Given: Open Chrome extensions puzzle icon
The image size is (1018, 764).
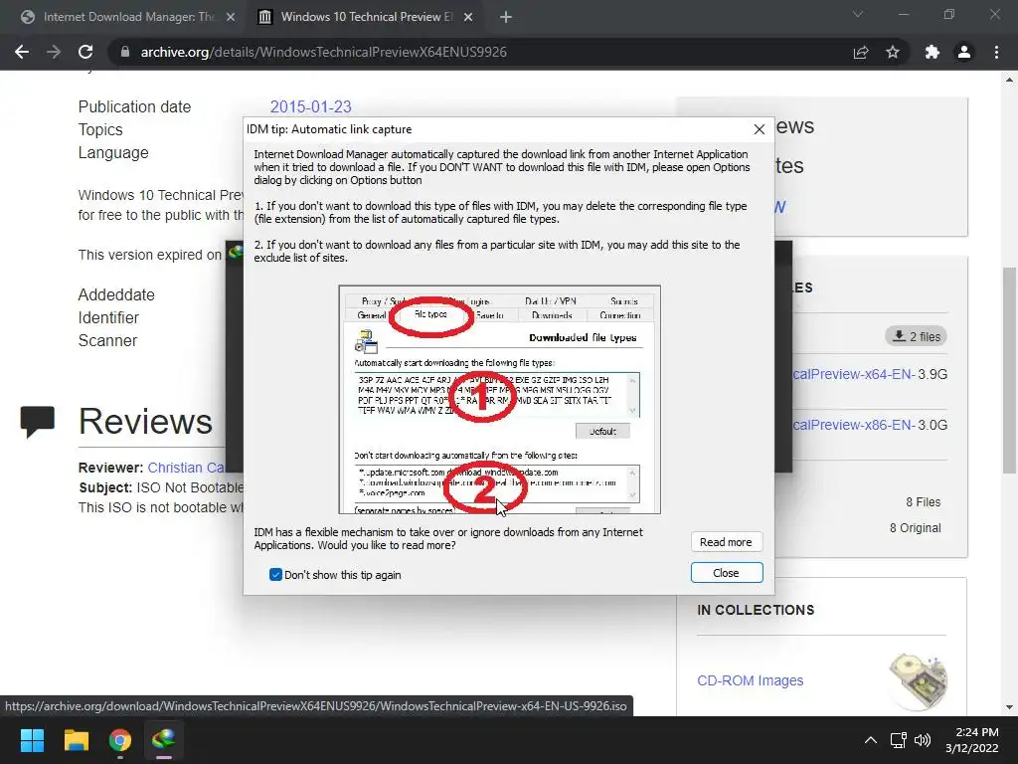Looking at the screenshot, I should (x=933, y=52).
